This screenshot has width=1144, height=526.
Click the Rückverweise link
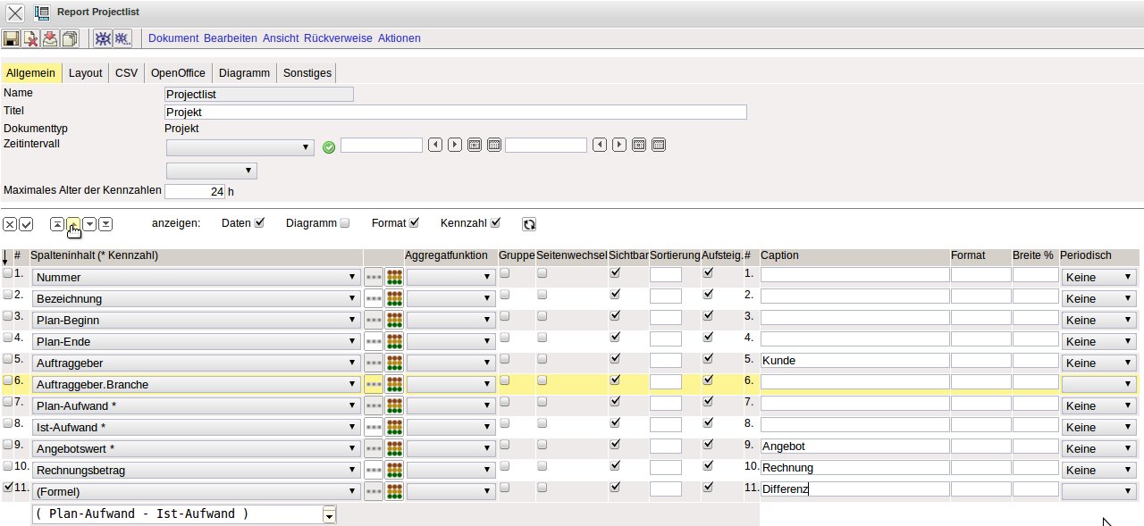click(338, 38)
